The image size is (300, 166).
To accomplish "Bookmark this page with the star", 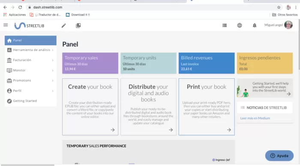I will 279,7.
